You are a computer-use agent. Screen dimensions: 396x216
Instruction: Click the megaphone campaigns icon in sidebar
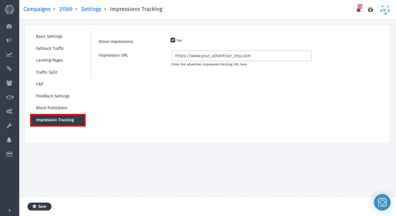coord(9,40)
